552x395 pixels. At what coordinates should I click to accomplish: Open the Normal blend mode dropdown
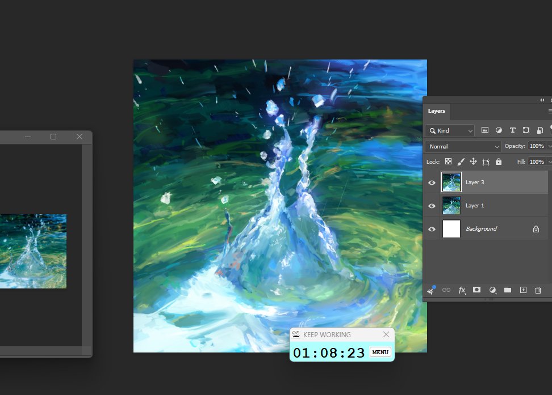pyautogui.click(x=463, y=146)
